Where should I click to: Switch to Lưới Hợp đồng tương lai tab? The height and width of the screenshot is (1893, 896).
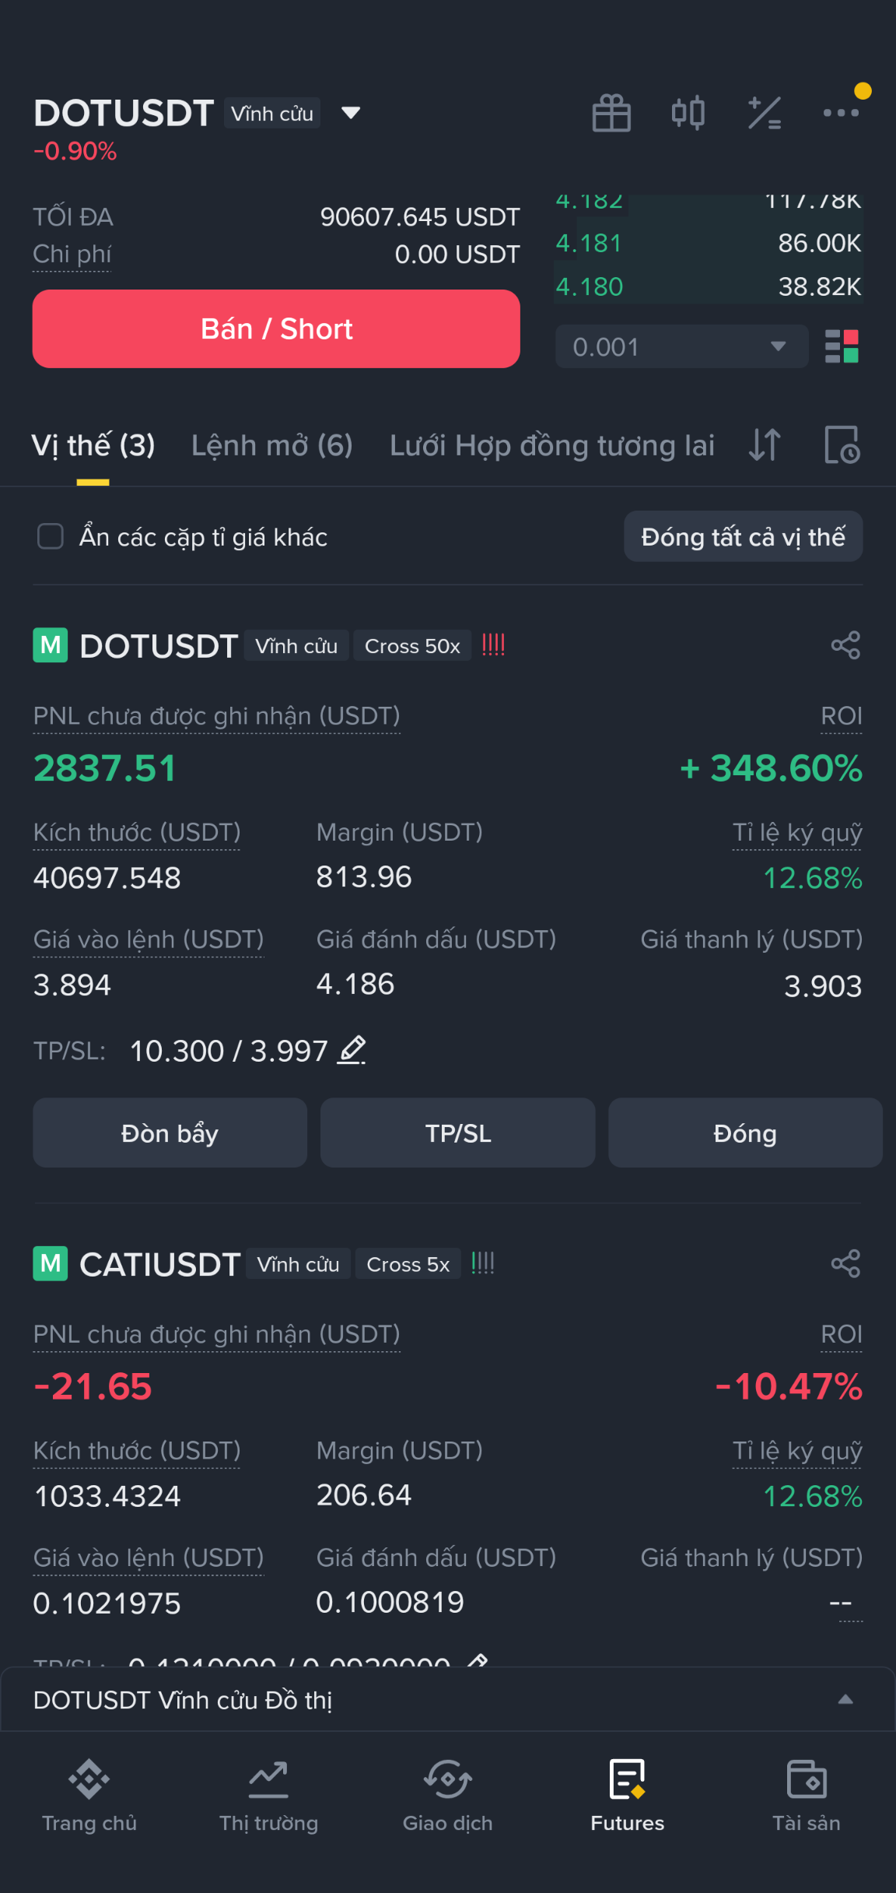pyautogui.click(x=551, y=445)
